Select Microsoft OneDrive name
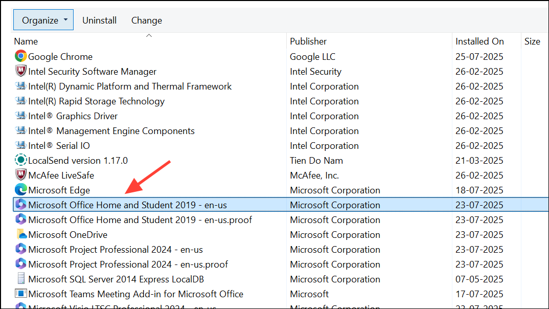Viewport: 549px width, 309px height. (x=67, y=235)
